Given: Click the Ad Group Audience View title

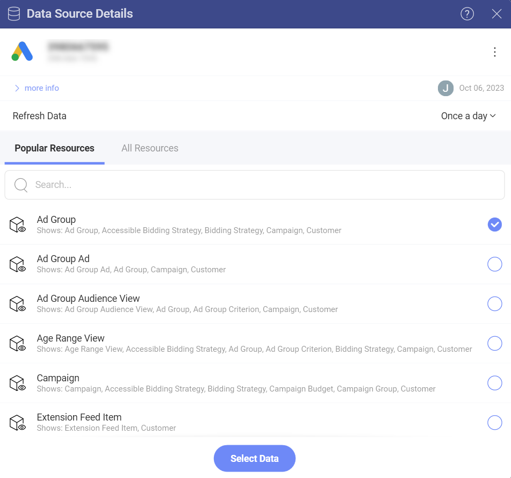Looking at the screenshot, I should click(88, 299).
